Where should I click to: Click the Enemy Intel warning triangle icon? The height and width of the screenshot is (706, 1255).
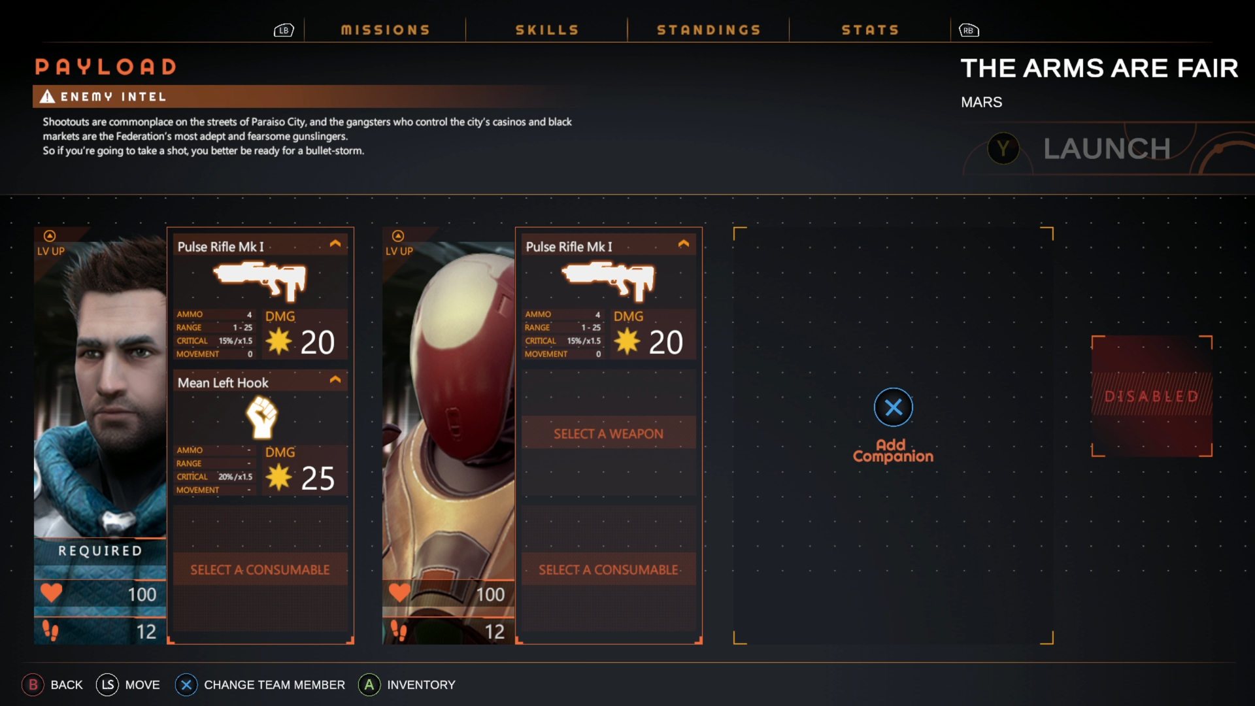point(47,97)
